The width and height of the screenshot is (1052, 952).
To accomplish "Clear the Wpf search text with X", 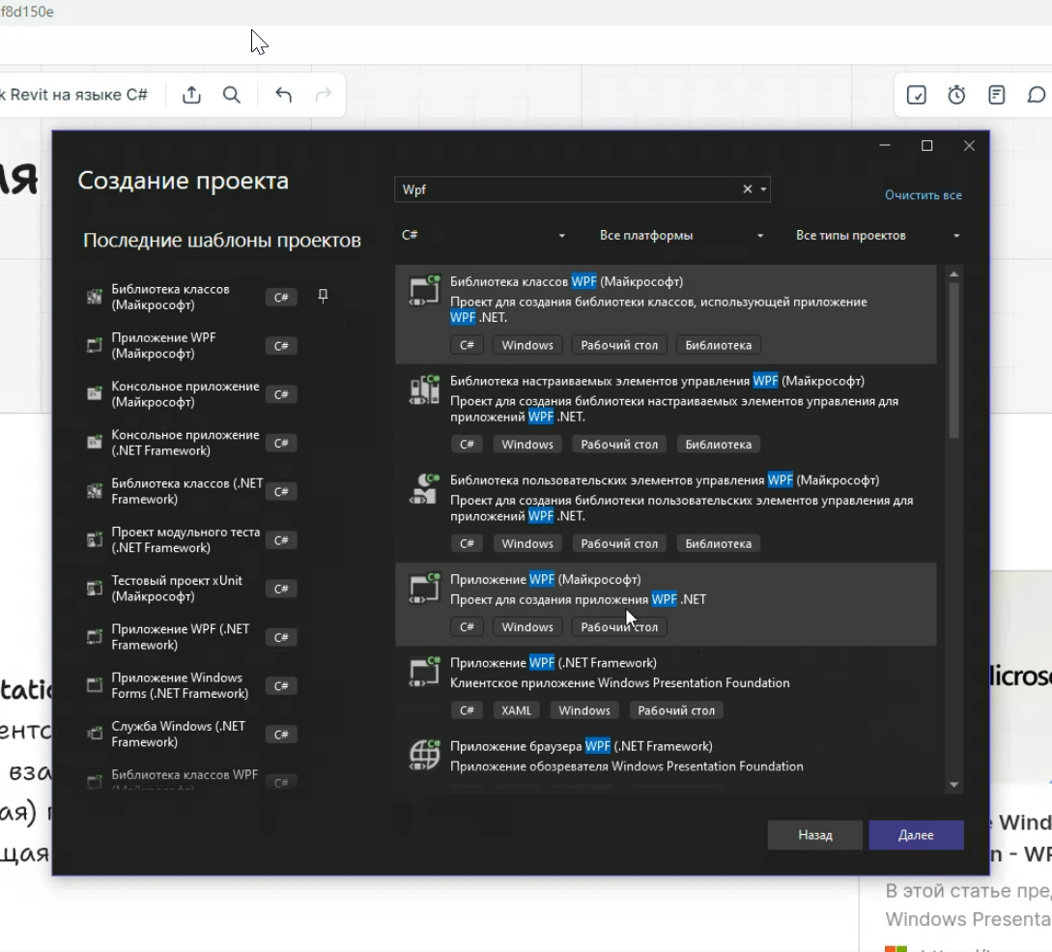I will (x=748, y=189).
